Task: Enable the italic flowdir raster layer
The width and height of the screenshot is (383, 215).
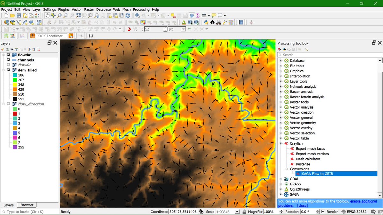Action: click(9, 65)
